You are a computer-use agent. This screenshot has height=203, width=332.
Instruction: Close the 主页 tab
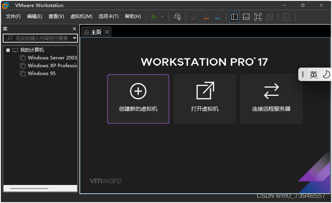[x=107, y=32]
